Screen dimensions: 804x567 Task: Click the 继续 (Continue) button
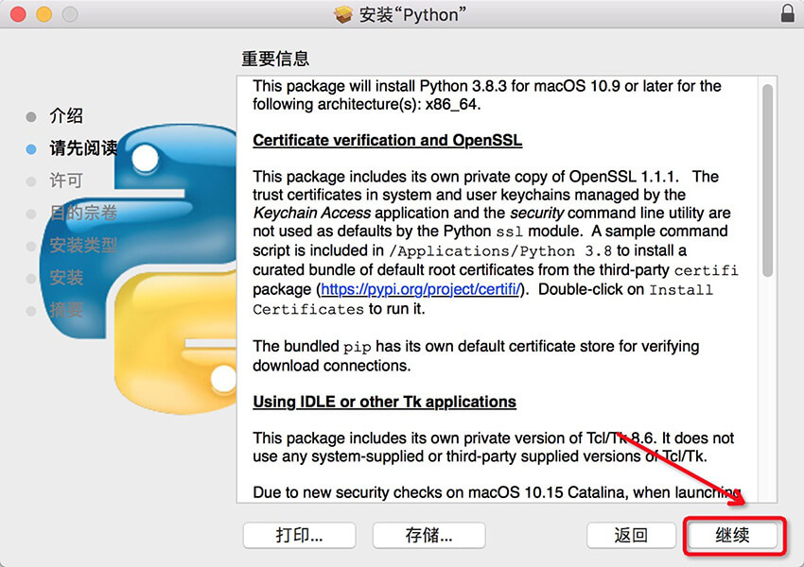[732, 535]
